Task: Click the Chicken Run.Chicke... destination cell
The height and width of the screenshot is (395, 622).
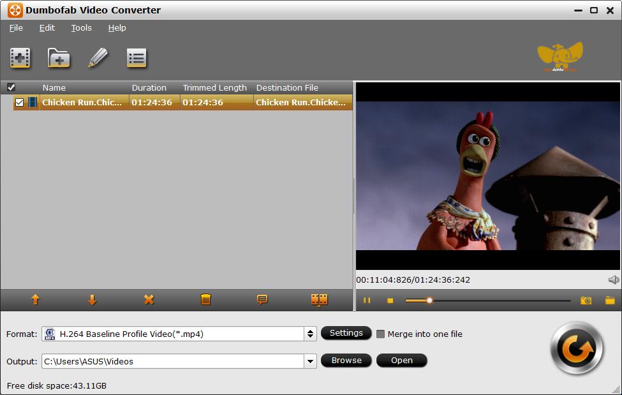Action: (302, 103)
